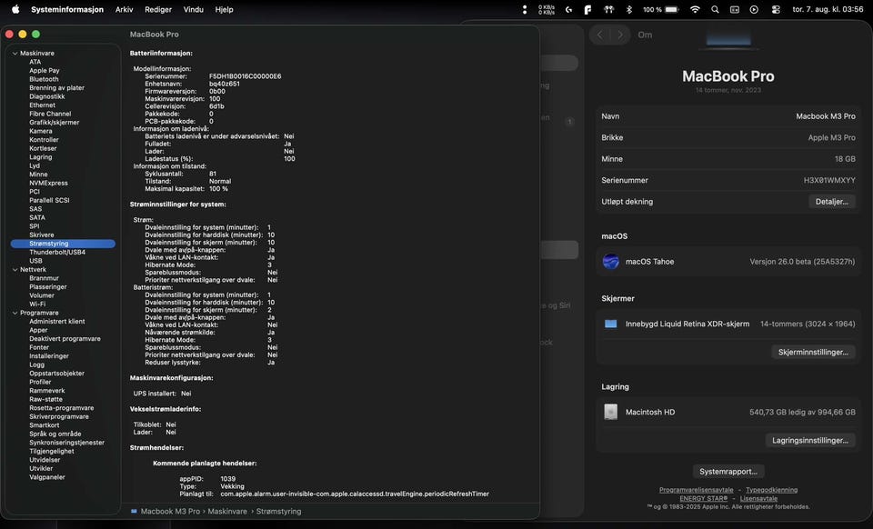
Task: Click the Strømhendelser heading
Action: pyautogui.click(x=156, y=448)
